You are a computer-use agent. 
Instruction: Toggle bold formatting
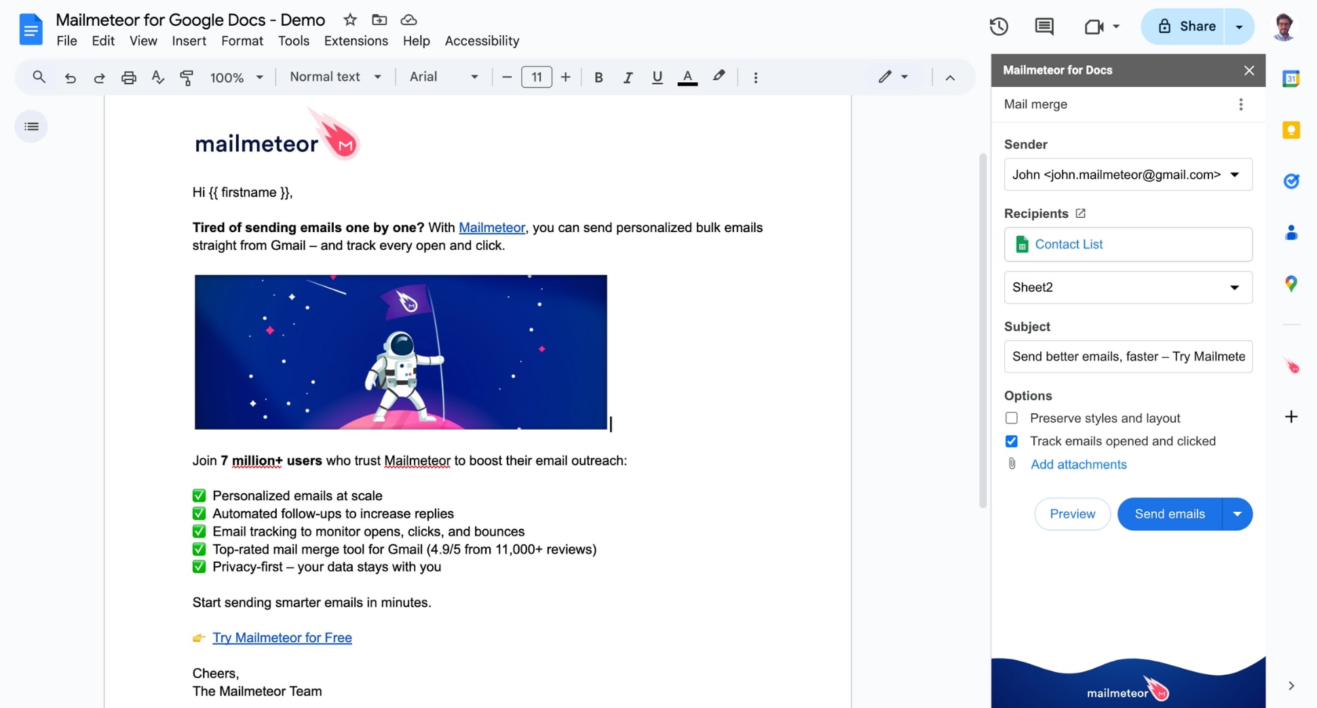click(598, 77)
